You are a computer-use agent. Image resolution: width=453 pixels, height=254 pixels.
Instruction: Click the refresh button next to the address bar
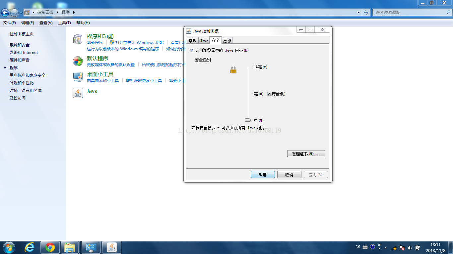(366, 12)
